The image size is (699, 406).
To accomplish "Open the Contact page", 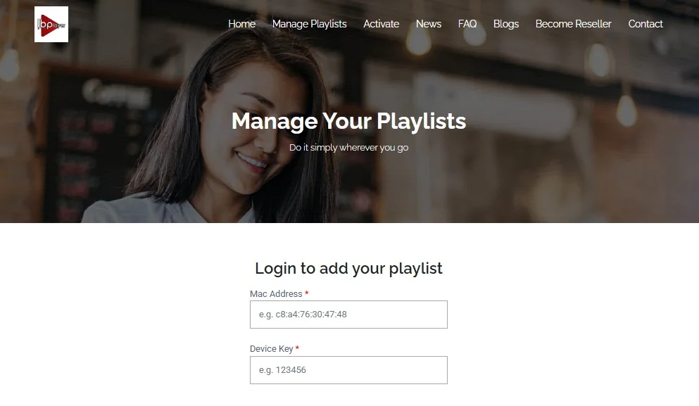I will (646, 24).
